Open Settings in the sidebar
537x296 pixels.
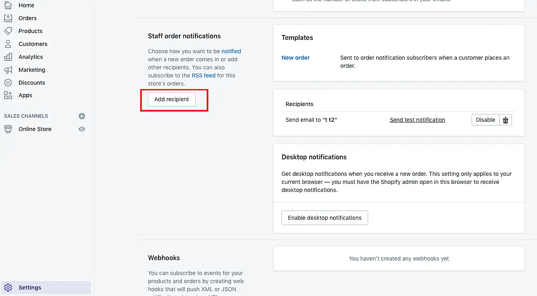[x=30, y=288]
